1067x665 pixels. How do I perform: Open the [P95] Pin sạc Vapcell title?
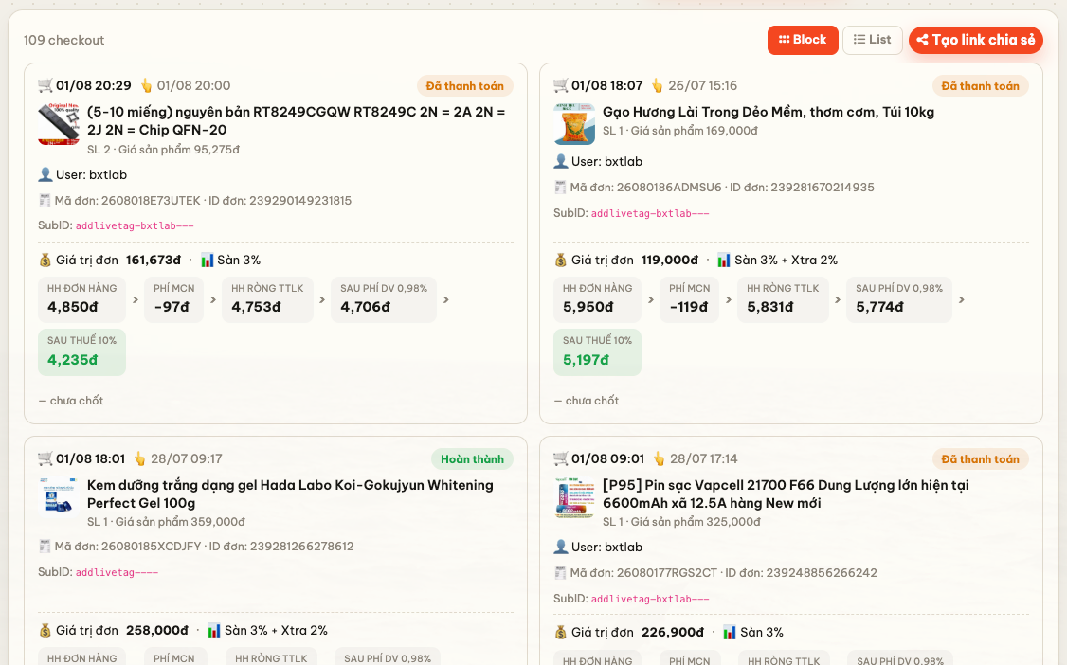786,494
